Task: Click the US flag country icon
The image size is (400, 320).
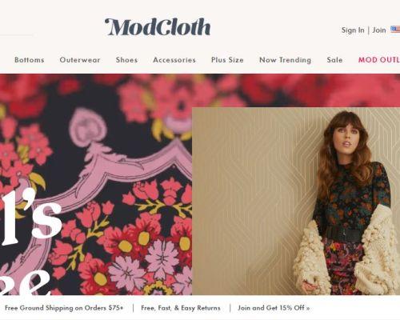Action: (395, 30)
